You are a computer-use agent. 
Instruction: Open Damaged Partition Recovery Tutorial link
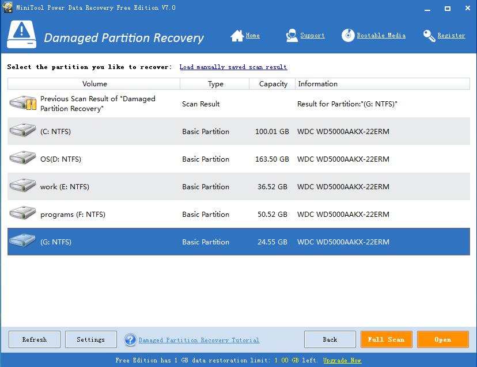(x=199, y=340)
